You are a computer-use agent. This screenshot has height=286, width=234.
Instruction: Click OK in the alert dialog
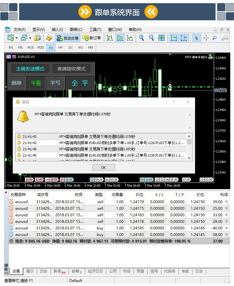tap(104, 168)
